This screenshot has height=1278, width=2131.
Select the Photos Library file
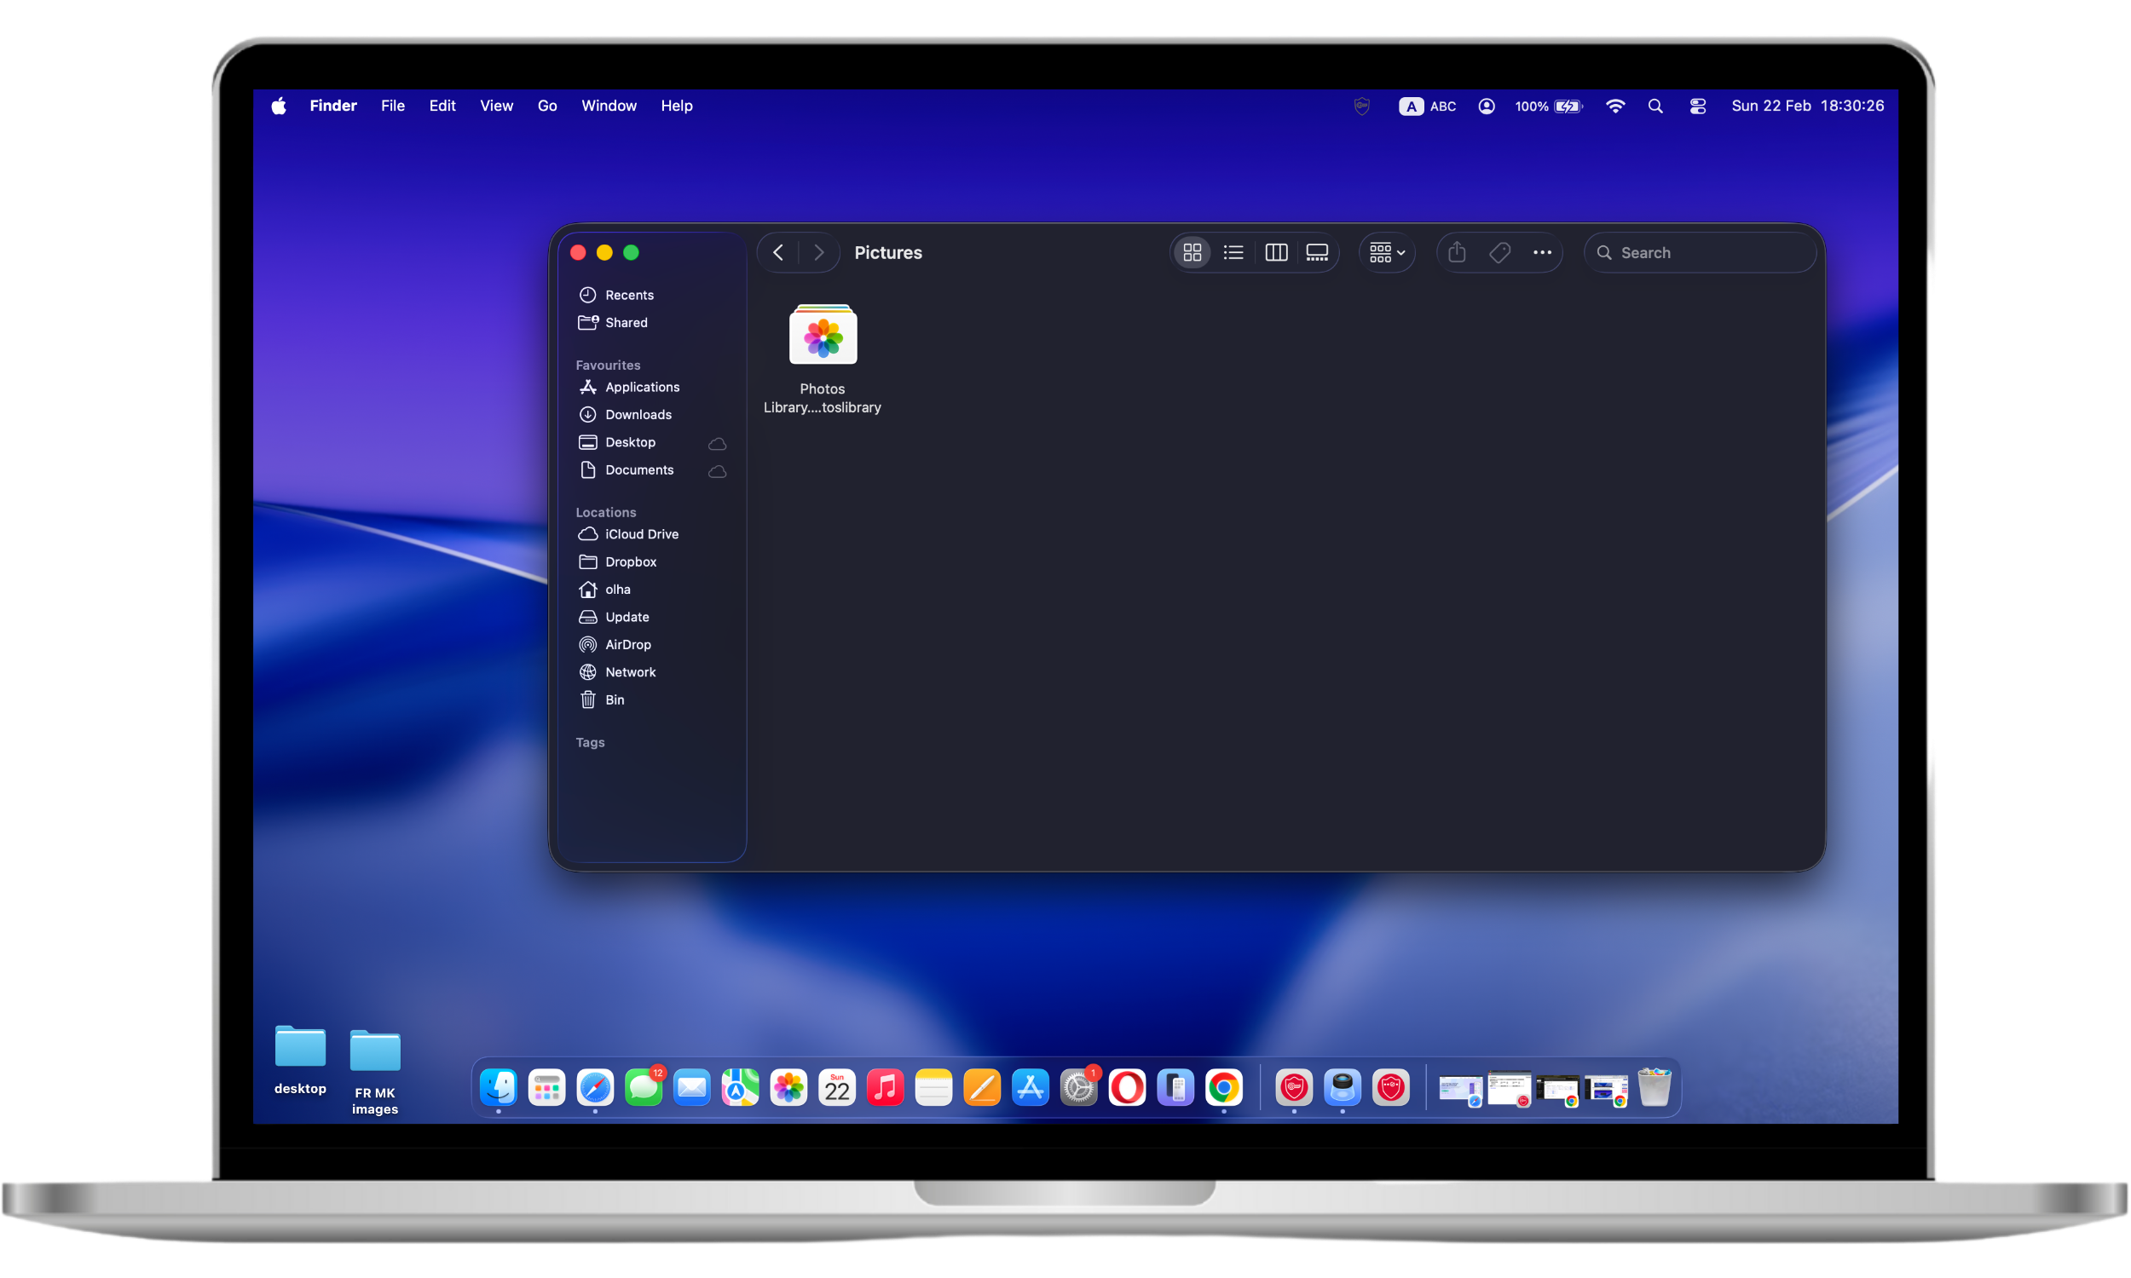pos(823,337)
